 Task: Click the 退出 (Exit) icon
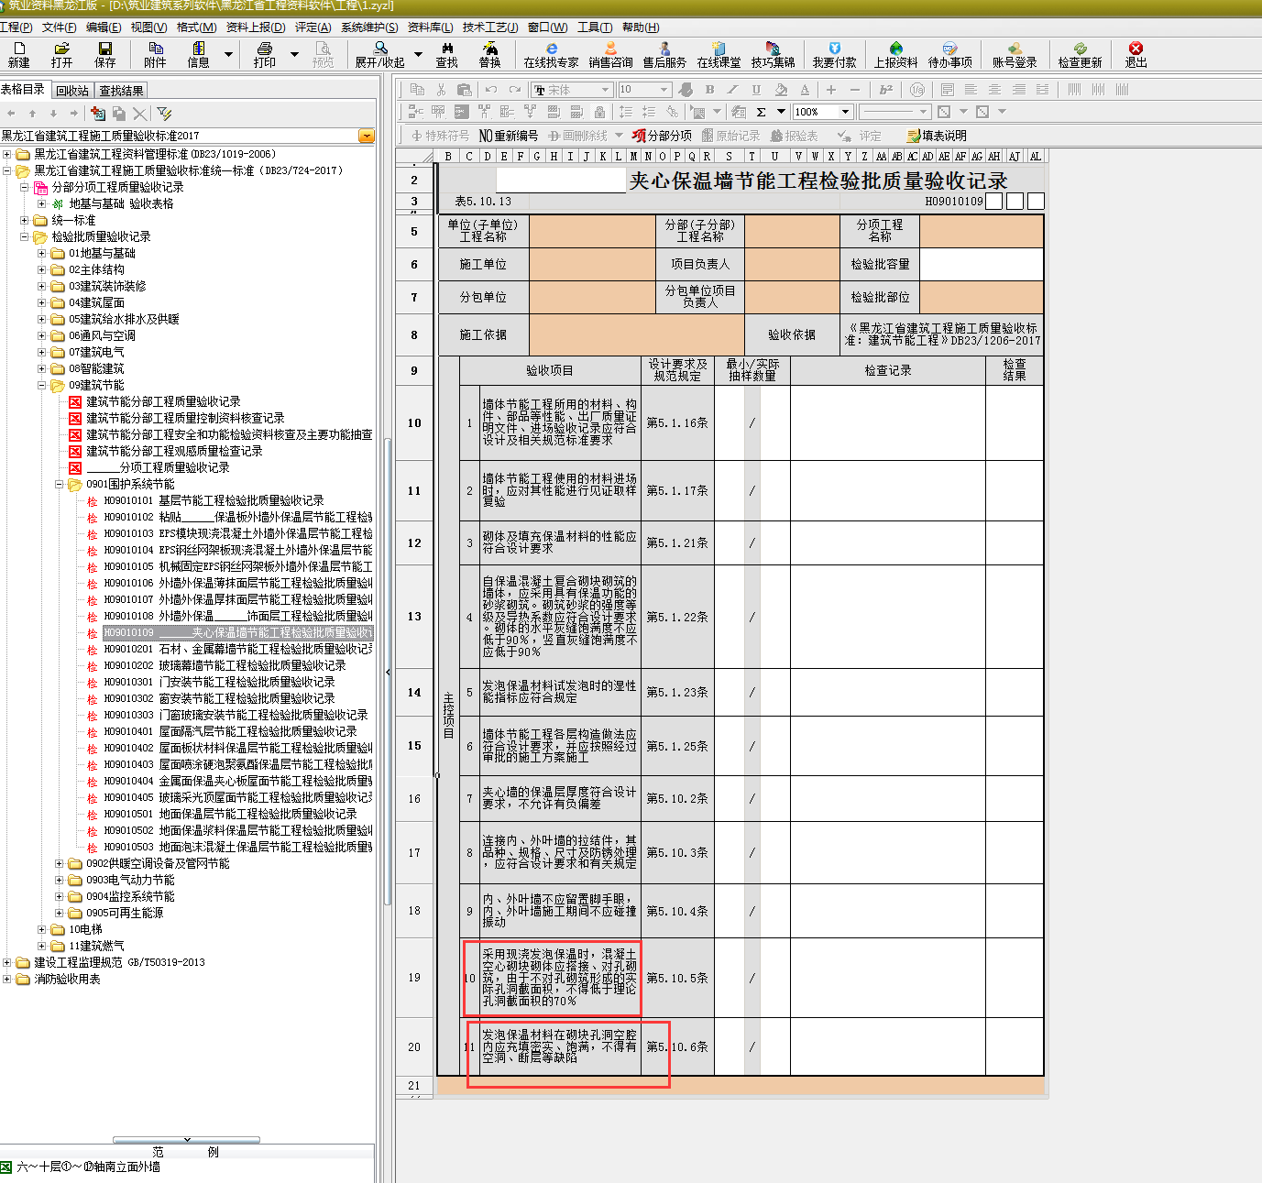1136,55
